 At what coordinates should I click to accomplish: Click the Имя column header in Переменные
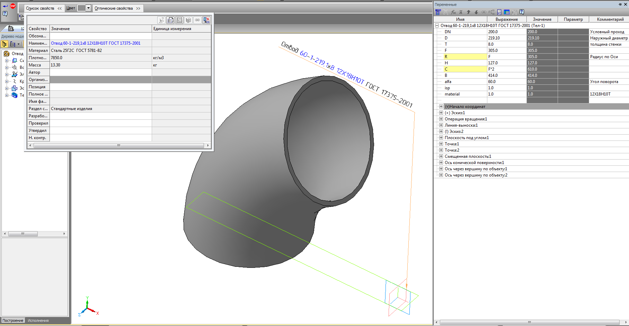click(460, 19)
